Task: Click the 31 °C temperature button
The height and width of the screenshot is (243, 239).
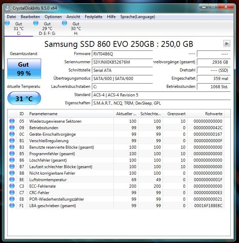Action: point(24,98)
